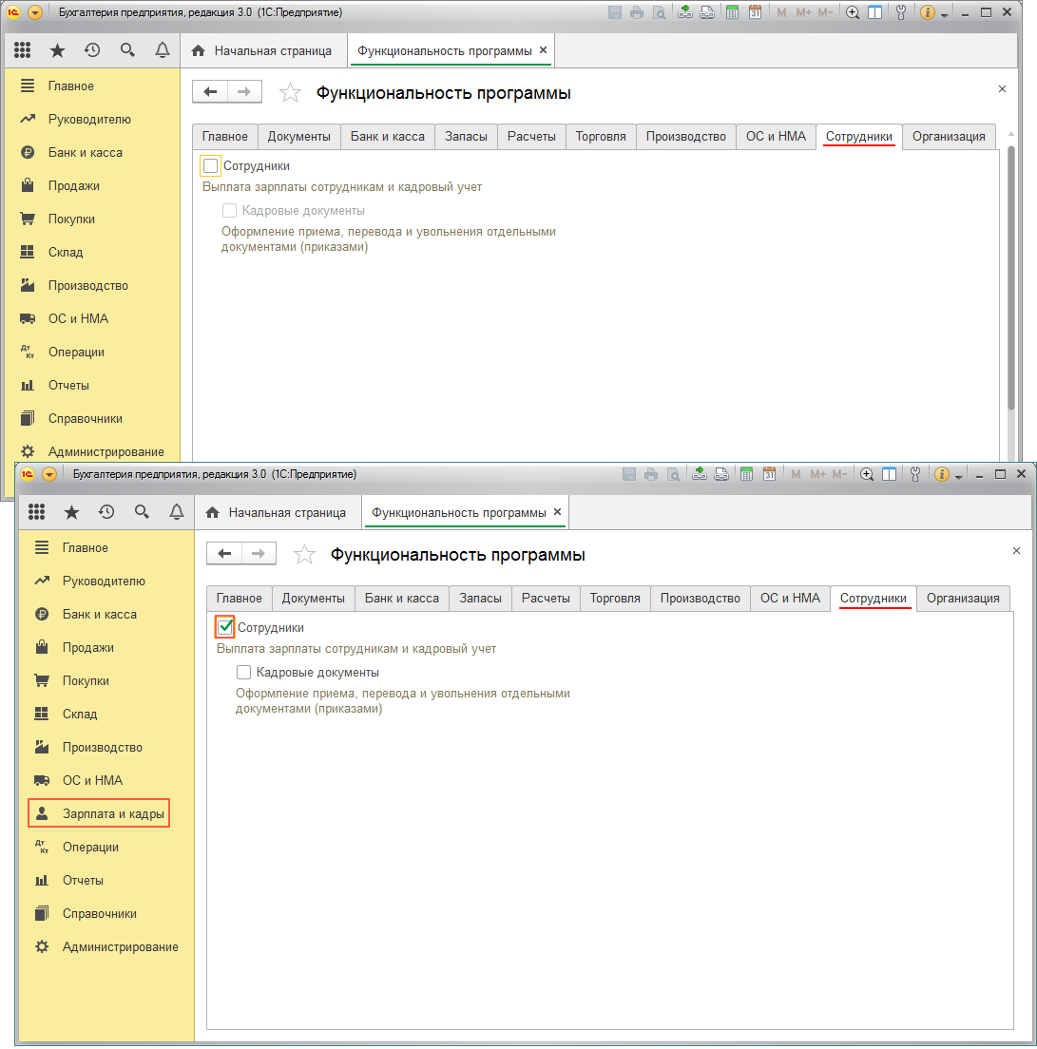Click disabled Кадровые документы checkbox in back window

click(x=229, y=211)
